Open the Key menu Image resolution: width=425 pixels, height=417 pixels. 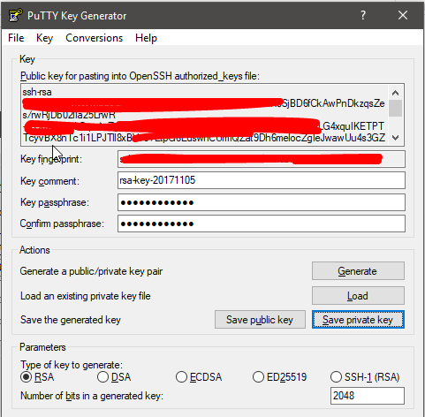[44, 38]
